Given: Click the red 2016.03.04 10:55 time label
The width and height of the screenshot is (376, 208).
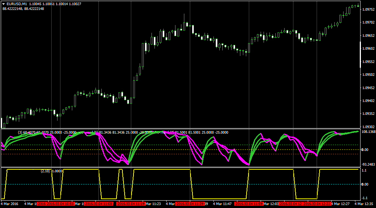Looking at the screenshot, I should tap(60, 204).
